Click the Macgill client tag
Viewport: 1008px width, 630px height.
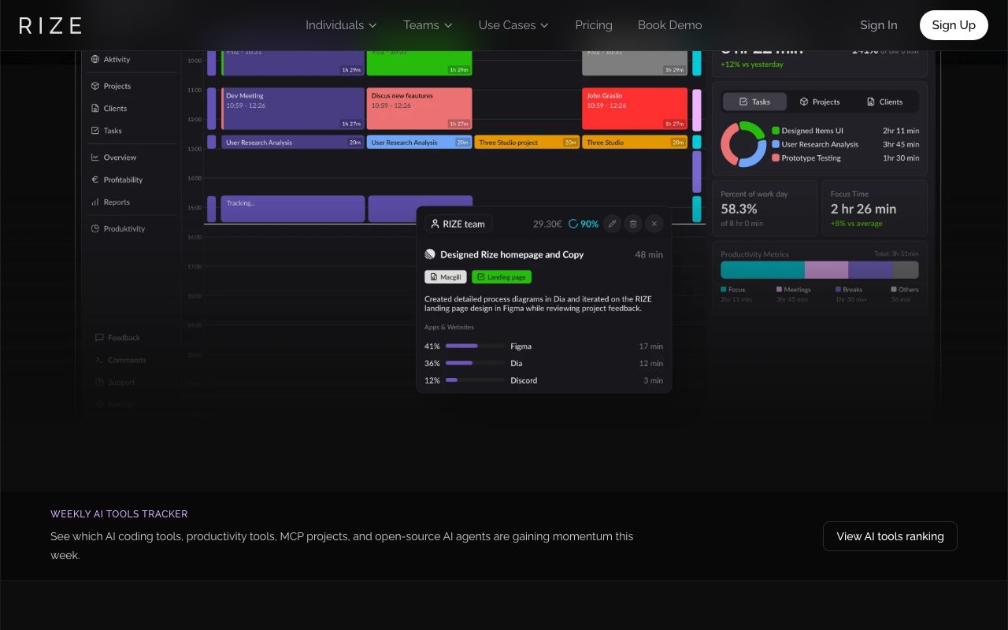pyautogui.click(x=446, y=277)
